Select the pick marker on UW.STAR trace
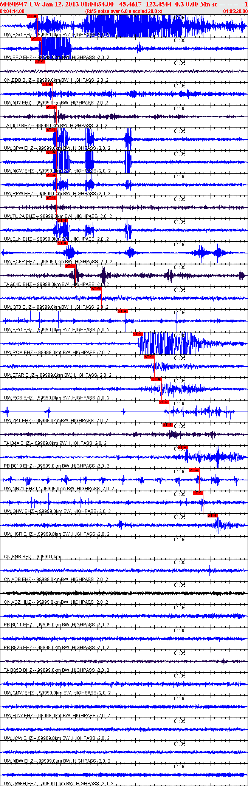The height and width of the screenshot is (786, 248). coord(149,356)
